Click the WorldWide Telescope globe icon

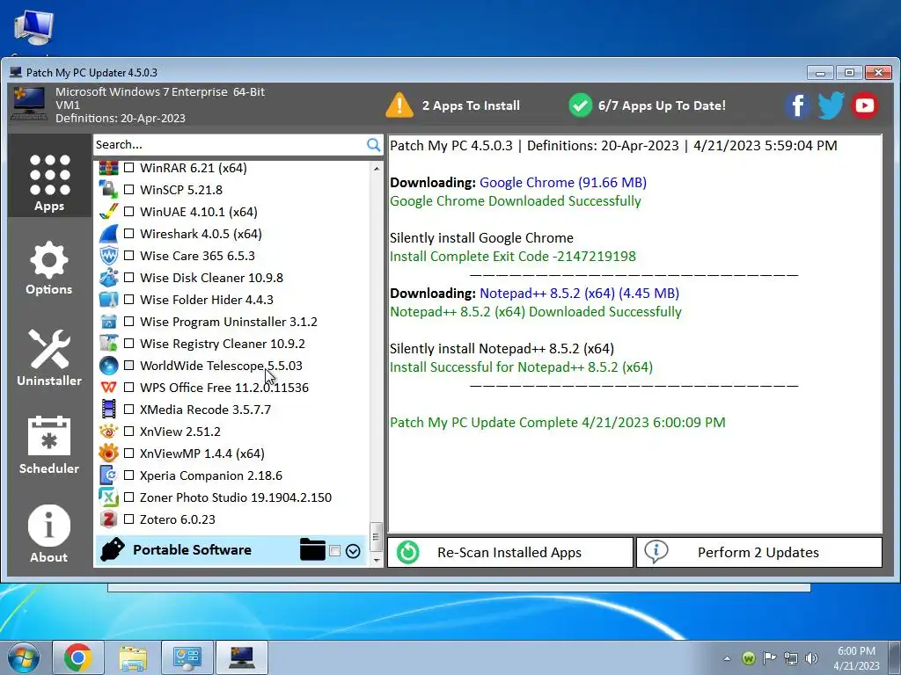(108, 365)
